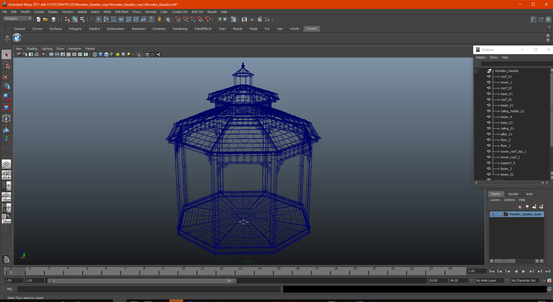Image resolution: width=553 pixels, height=302 pixels.
Task: Select the Universal Manipulator tool
Action: pyautogui.click(x=6, y=118)
